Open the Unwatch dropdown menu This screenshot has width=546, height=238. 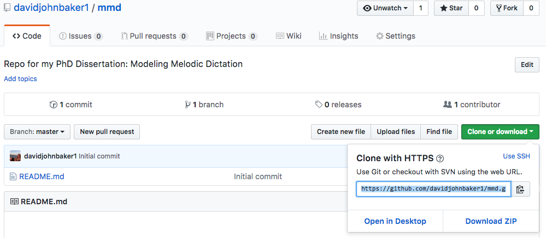385,8
